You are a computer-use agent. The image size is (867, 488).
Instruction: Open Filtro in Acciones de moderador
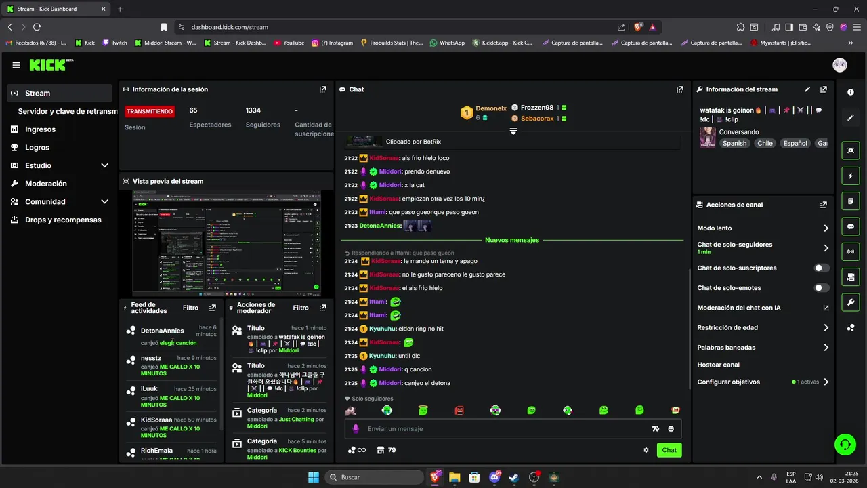301,308
